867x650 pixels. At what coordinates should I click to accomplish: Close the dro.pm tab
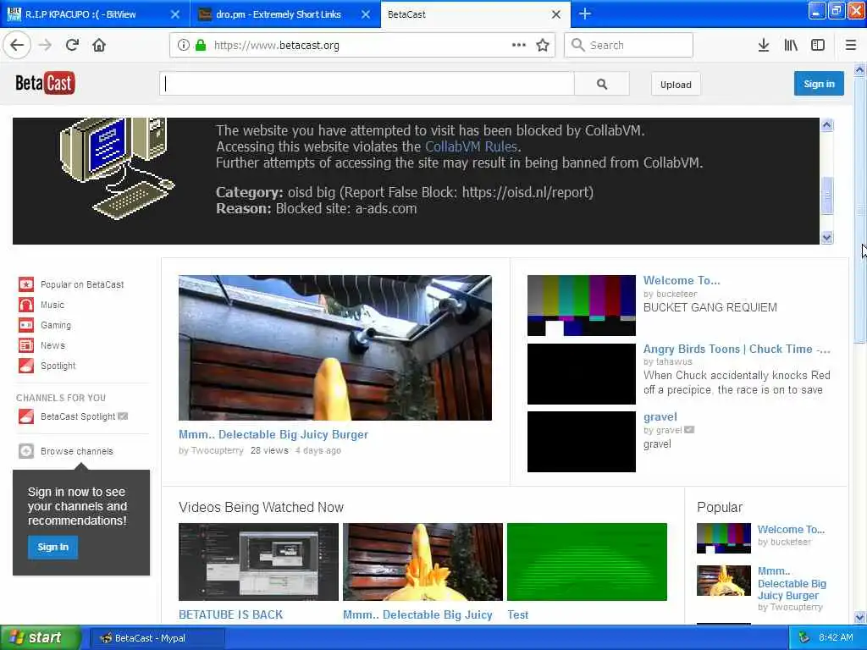(x=366, y=14)
